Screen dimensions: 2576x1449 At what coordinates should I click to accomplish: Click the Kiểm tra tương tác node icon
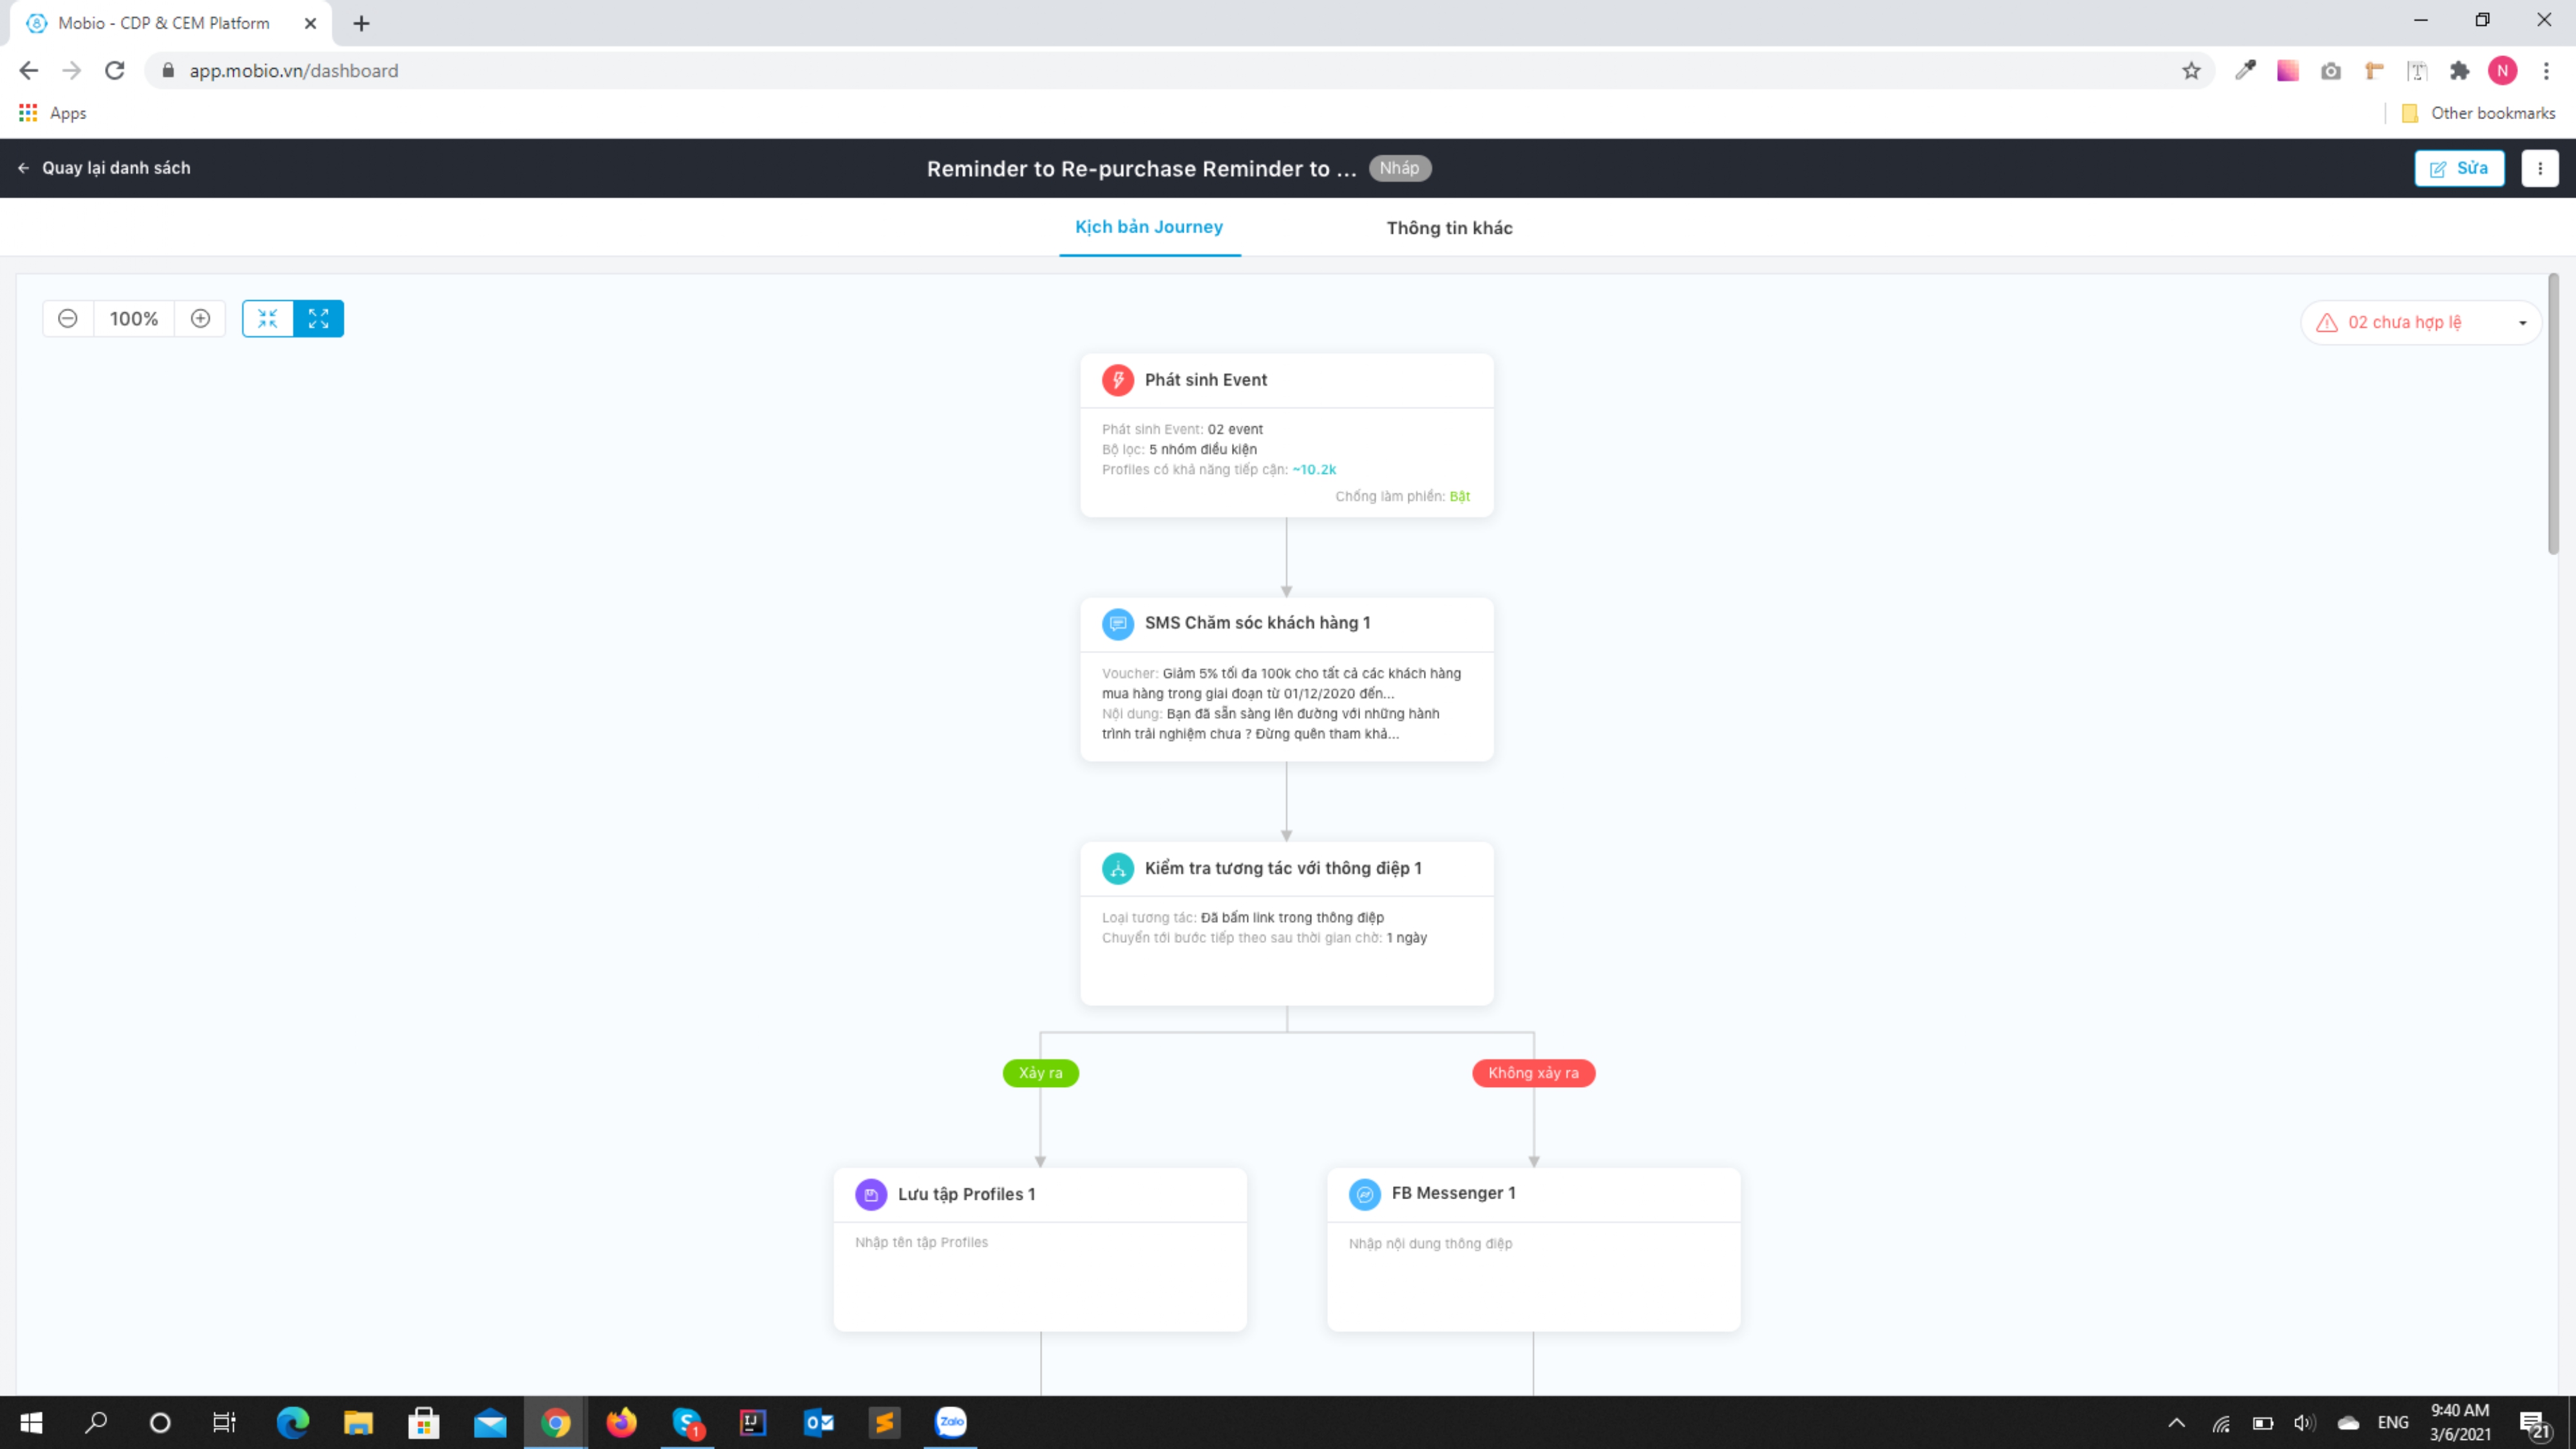point(1117,868)
